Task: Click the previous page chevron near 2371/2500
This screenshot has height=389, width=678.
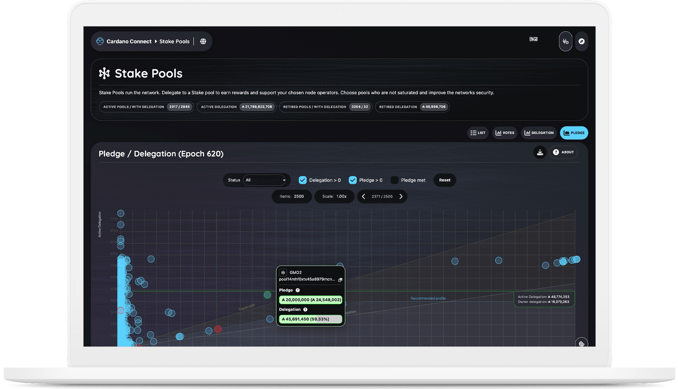Action: coord(363,196)
